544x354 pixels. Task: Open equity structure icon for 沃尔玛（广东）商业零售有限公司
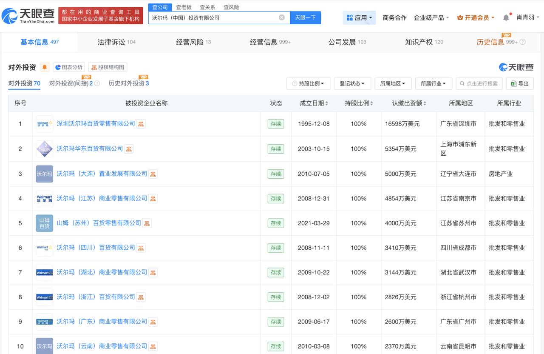153,322
